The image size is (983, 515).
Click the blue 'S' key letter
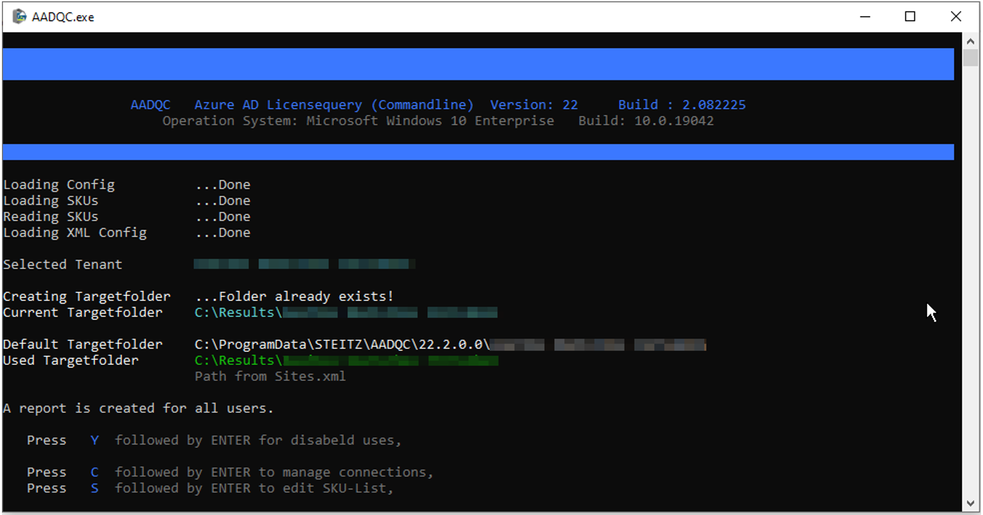tap(94, 488)
